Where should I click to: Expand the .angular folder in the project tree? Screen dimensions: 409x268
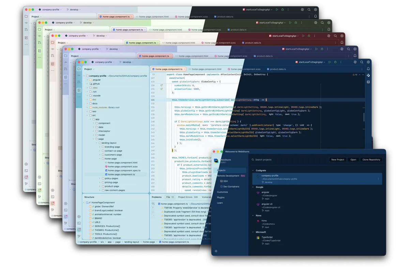87,80
